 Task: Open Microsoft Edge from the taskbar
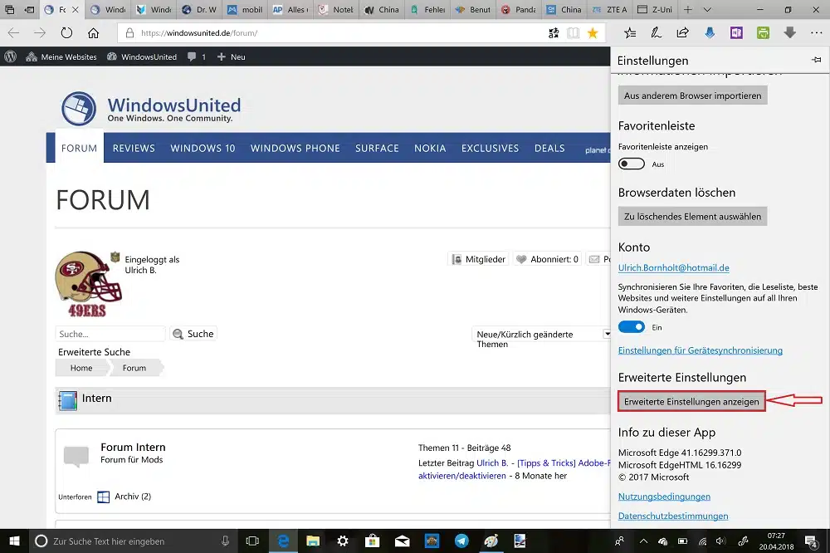[283, 541]
